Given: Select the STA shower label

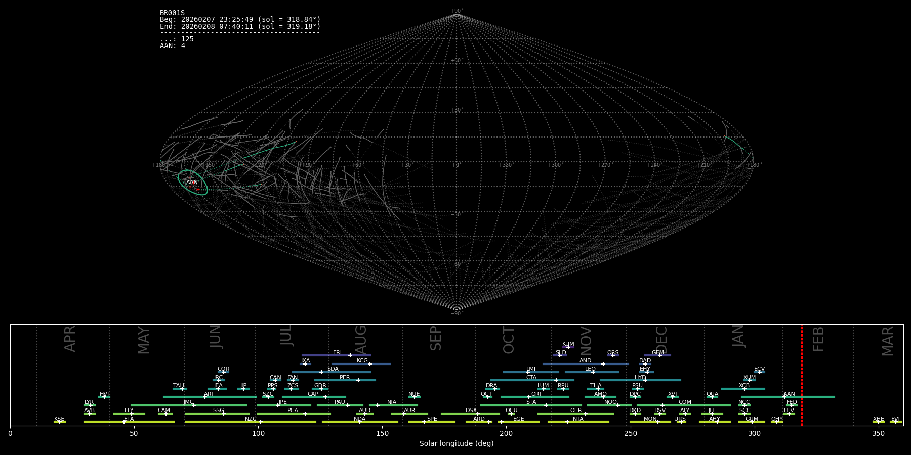Looking at the screenshot, I should 531,402.
